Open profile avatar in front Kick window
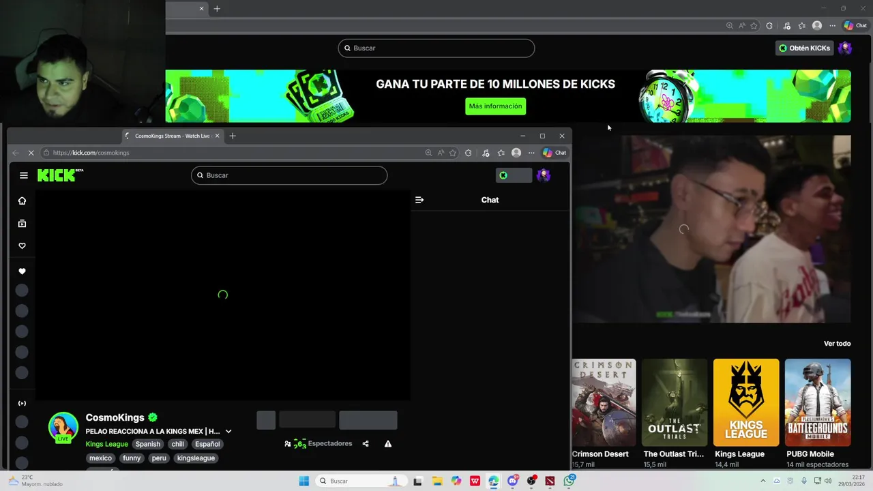 [544, 175]
